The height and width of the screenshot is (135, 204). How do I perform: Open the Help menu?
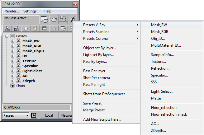click(47, 11)
